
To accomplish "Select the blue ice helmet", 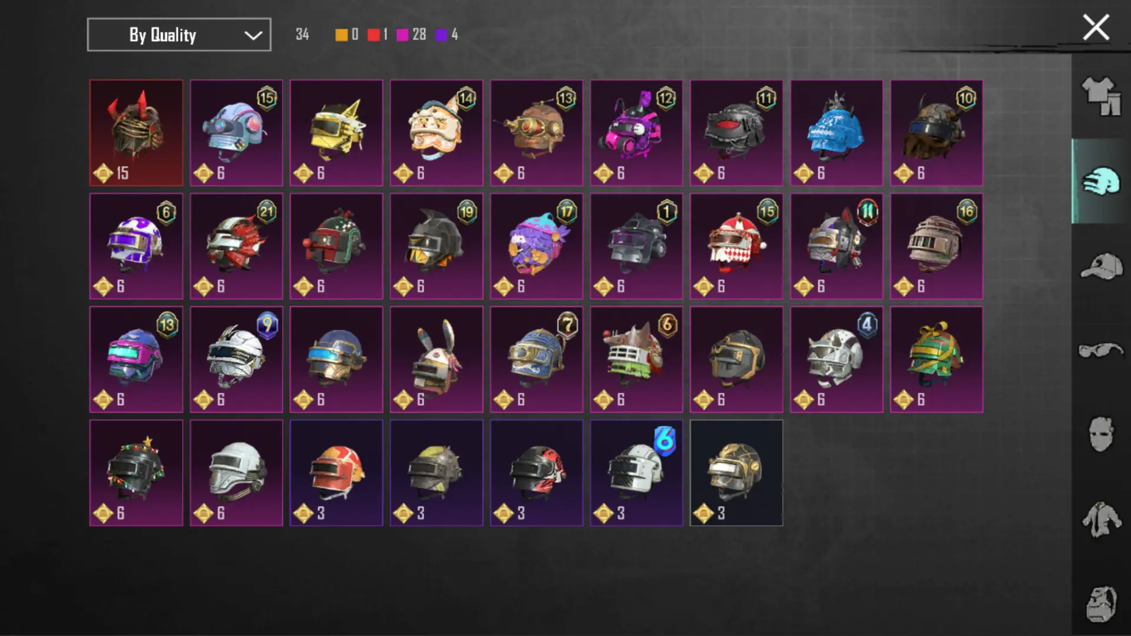I will click(836, 133).
